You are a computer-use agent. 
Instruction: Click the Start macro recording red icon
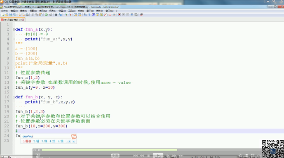(120, 15)
